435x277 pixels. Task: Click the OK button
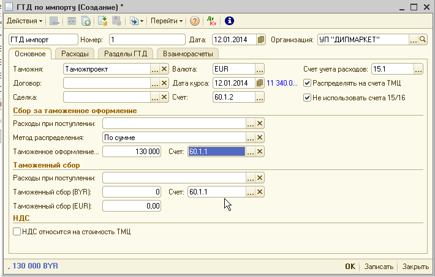click(x=350, y=267)
